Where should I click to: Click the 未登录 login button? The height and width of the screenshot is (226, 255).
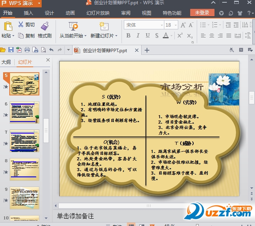click(202, 12)
